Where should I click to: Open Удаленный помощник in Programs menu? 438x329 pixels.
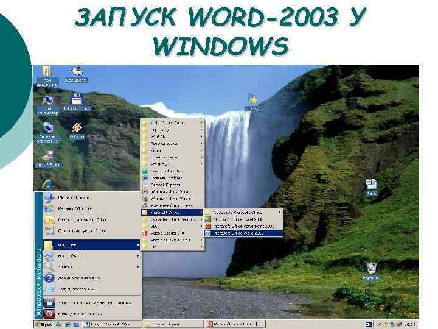(172, 206)
